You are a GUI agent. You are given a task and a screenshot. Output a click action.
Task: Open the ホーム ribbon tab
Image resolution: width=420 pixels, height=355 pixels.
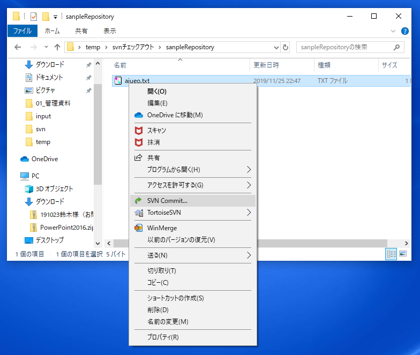coord(52,31)
